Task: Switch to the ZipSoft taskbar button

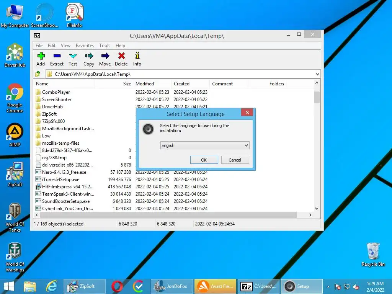Action: [x=85, y=286]
